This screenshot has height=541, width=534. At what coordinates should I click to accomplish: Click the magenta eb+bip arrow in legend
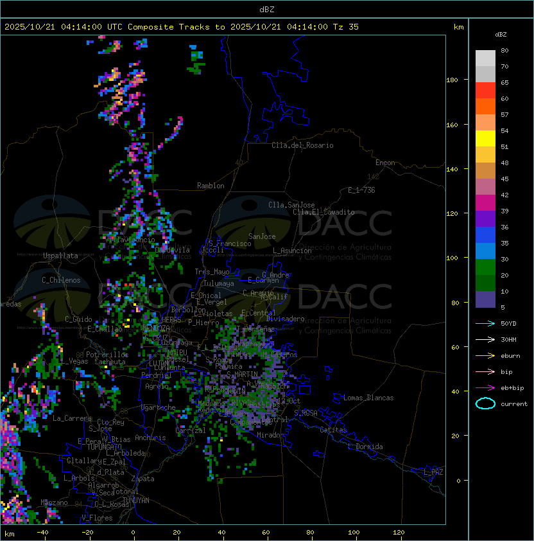(x=485, y=388)
